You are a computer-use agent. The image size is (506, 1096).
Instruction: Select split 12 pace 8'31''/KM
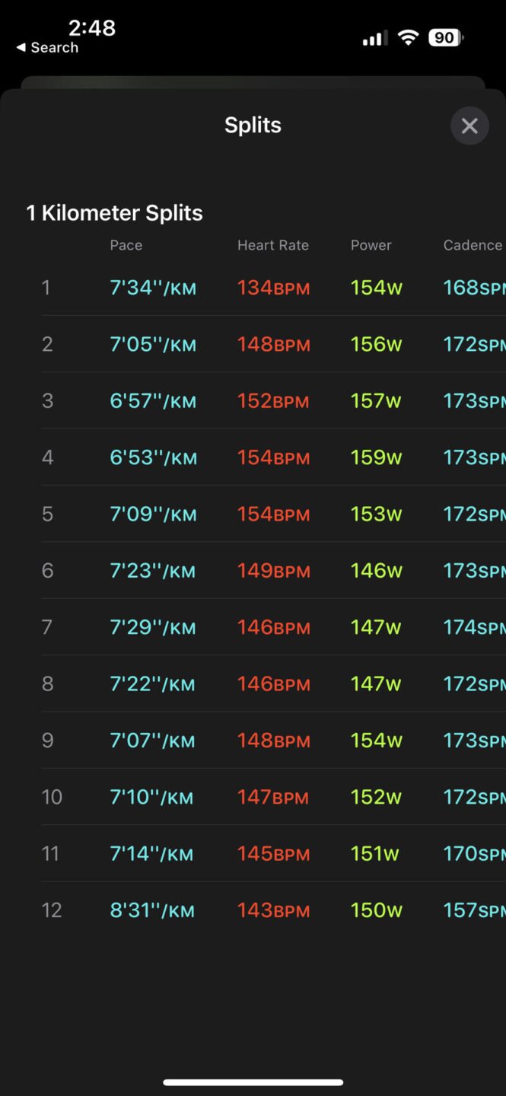[152, 910]
